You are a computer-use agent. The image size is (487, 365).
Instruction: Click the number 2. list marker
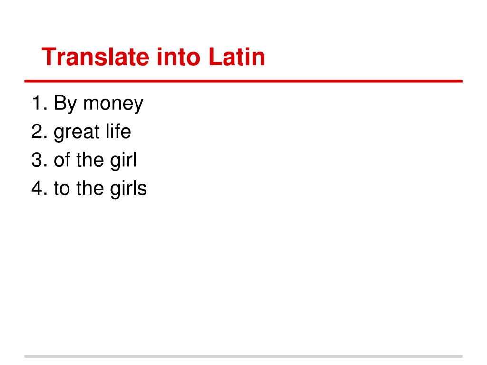click(x=39, y=132)
